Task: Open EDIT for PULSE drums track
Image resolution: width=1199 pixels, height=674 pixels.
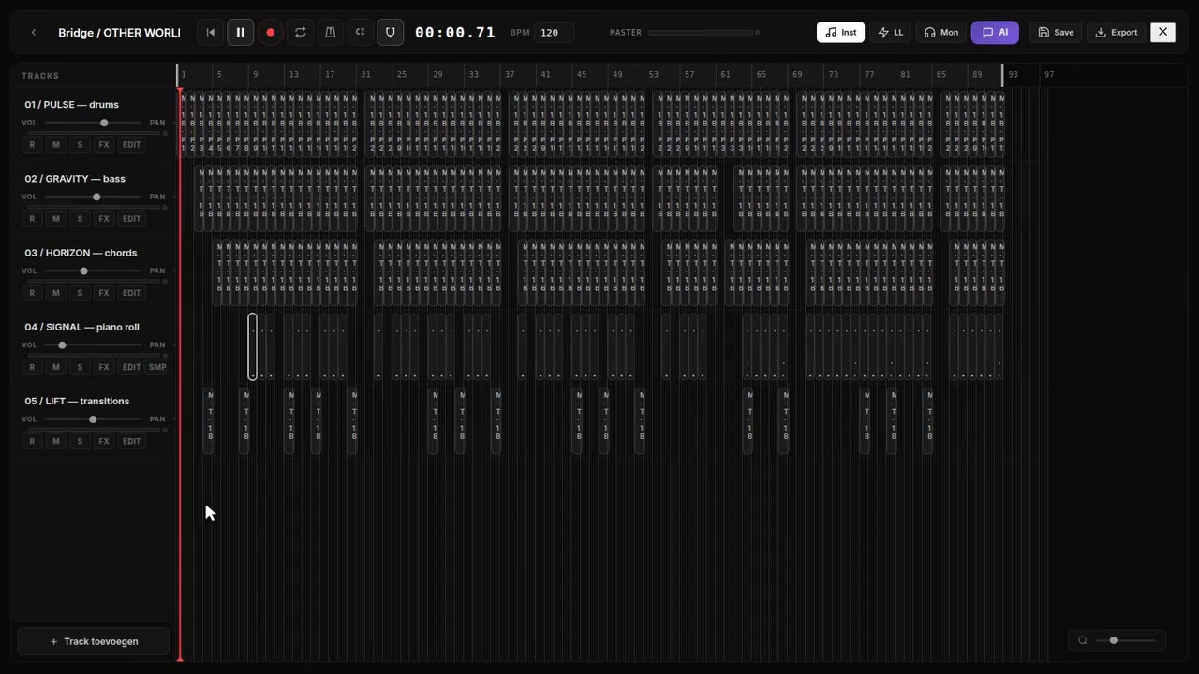Action: (131, 145)
